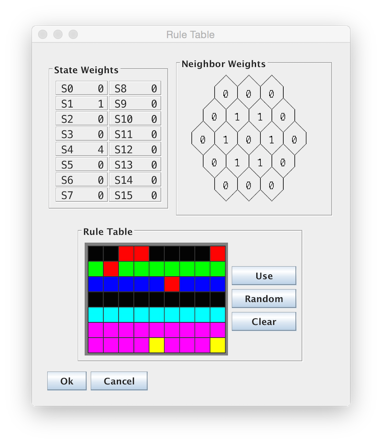Viewport: 382px width, 444px height.
Task: Click the left yellow cell in the rule table
Action: (157, 345)
